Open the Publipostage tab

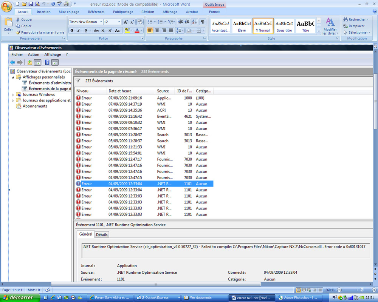coord(123,12)
